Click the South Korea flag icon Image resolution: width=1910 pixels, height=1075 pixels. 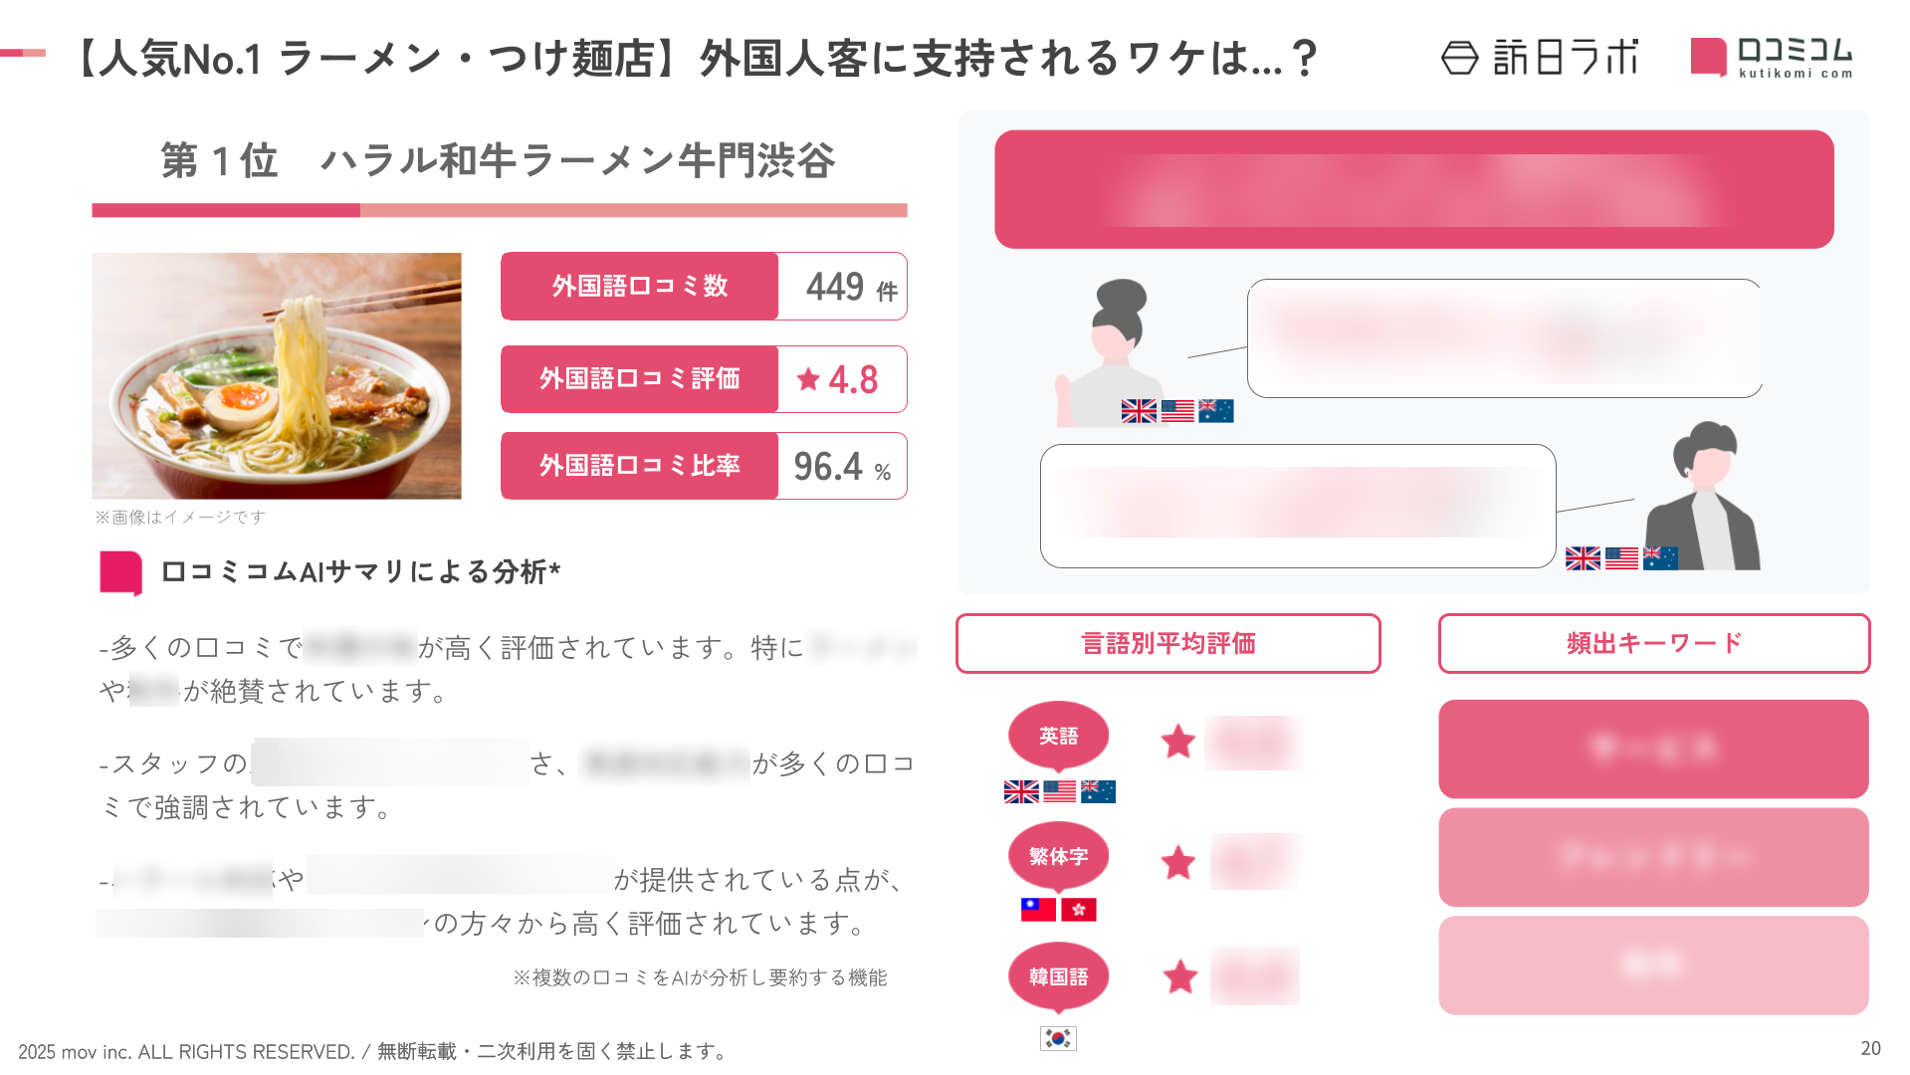[x=1058, y=1038]
